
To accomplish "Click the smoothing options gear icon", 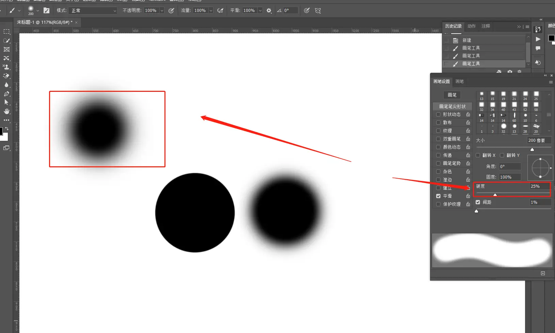I will [269, 11].
